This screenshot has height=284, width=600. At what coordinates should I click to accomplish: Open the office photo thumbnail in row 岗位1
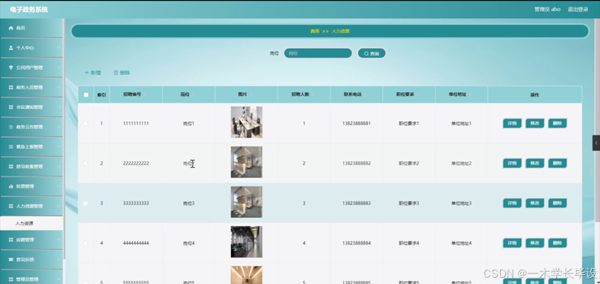coord(246,122)
